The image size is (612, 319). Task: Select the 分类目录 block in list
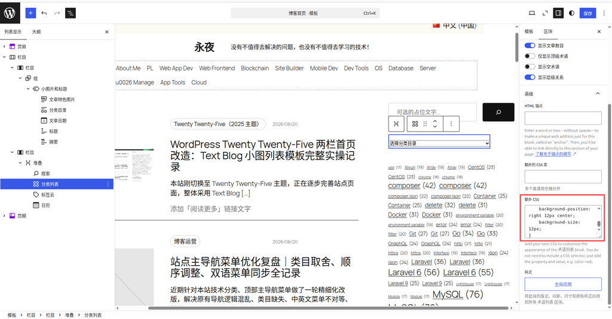point(57,111)
